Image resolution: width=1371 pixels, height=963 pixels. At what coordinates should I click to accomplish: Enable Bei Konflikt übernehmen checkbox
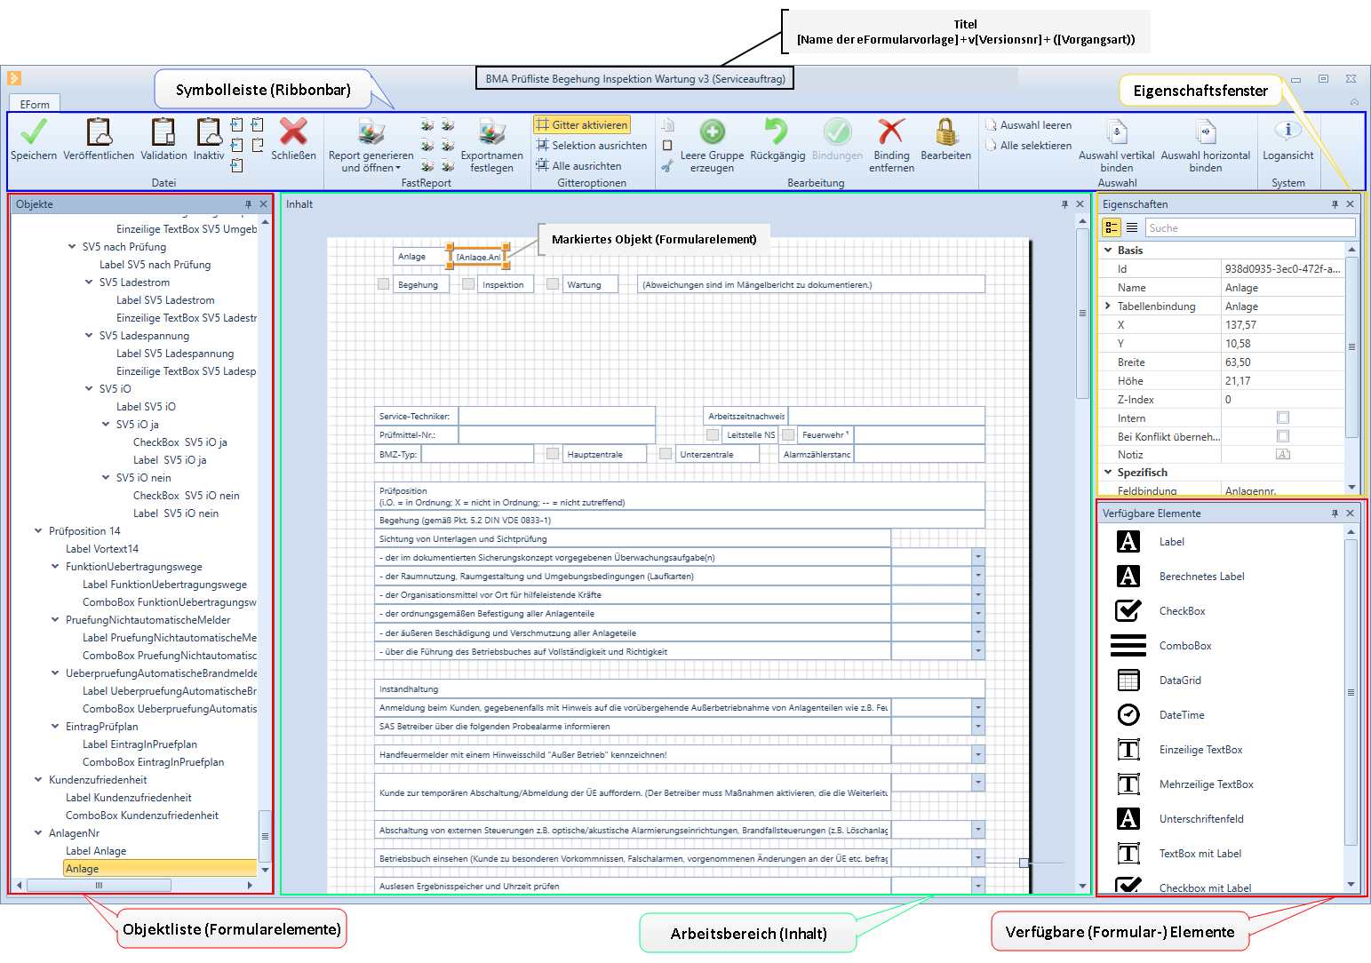coord(1282,436)
